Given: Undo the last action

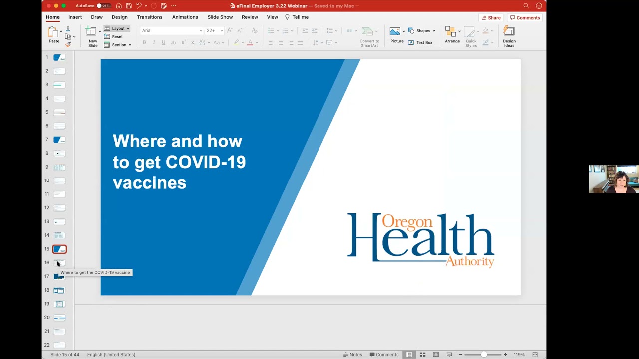Looking at the screenshot, I should [x=139, y=6].
